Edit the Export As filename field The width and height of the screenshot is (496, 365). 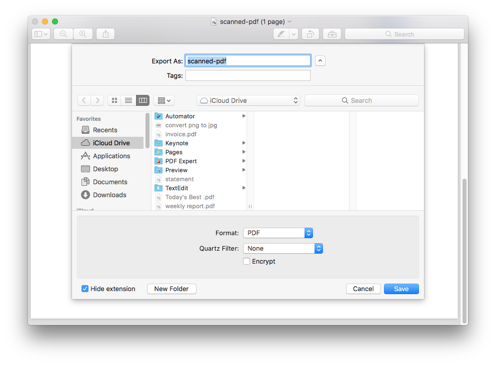click(248, 61)
